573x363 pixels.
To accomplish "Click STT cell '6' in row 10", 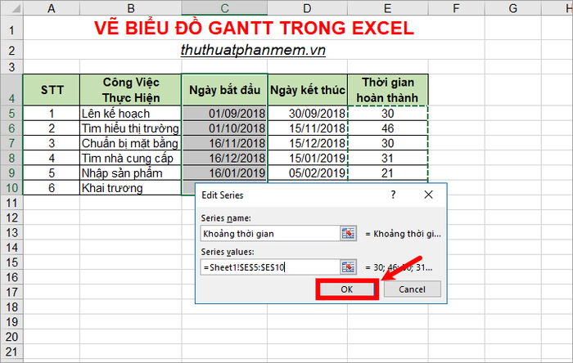I will coord(52,187).
